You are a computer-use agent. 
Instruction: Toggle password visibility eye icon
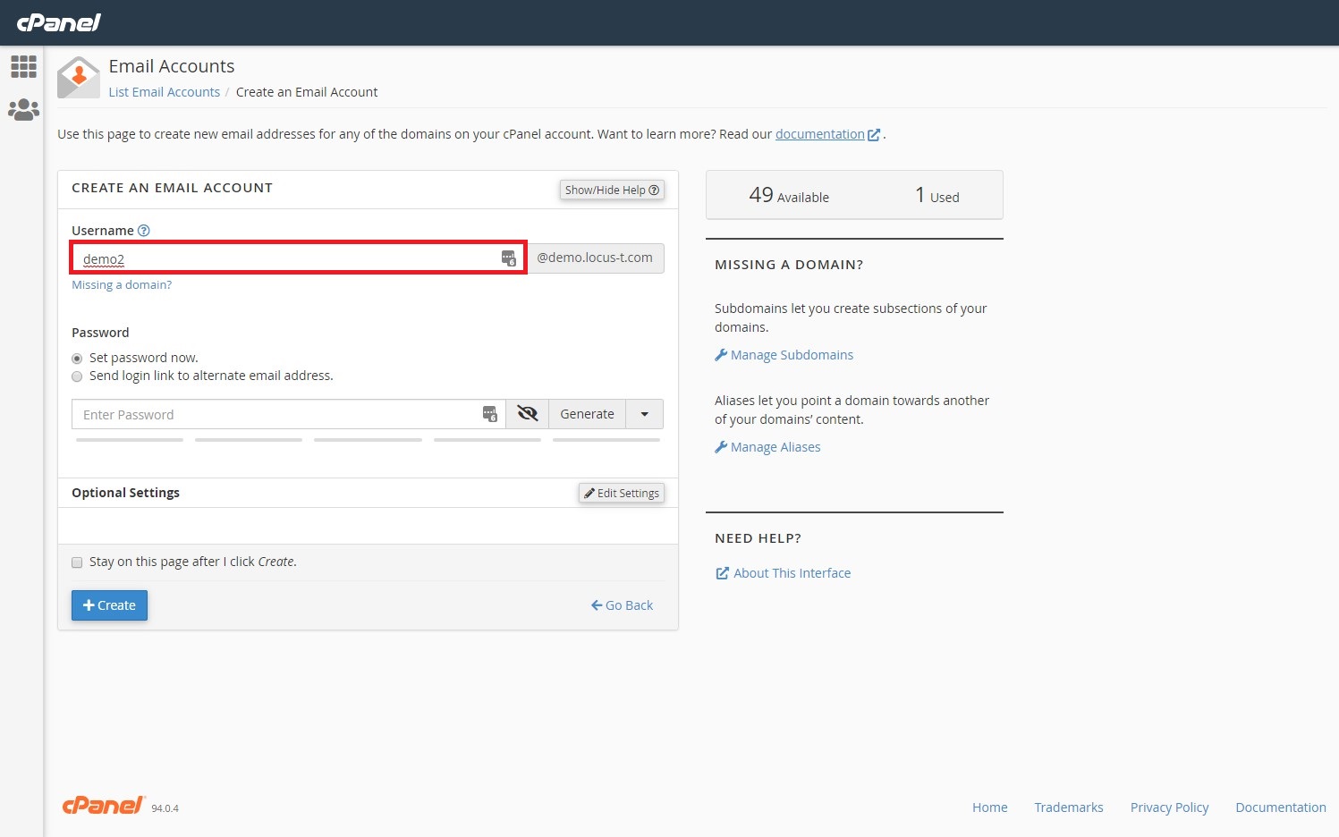[528, 414]
